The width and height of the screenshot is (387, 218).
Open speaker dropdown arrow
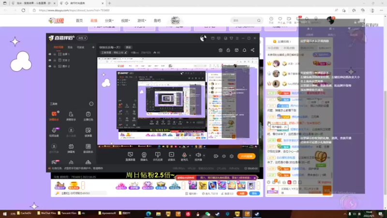point(204,156)
